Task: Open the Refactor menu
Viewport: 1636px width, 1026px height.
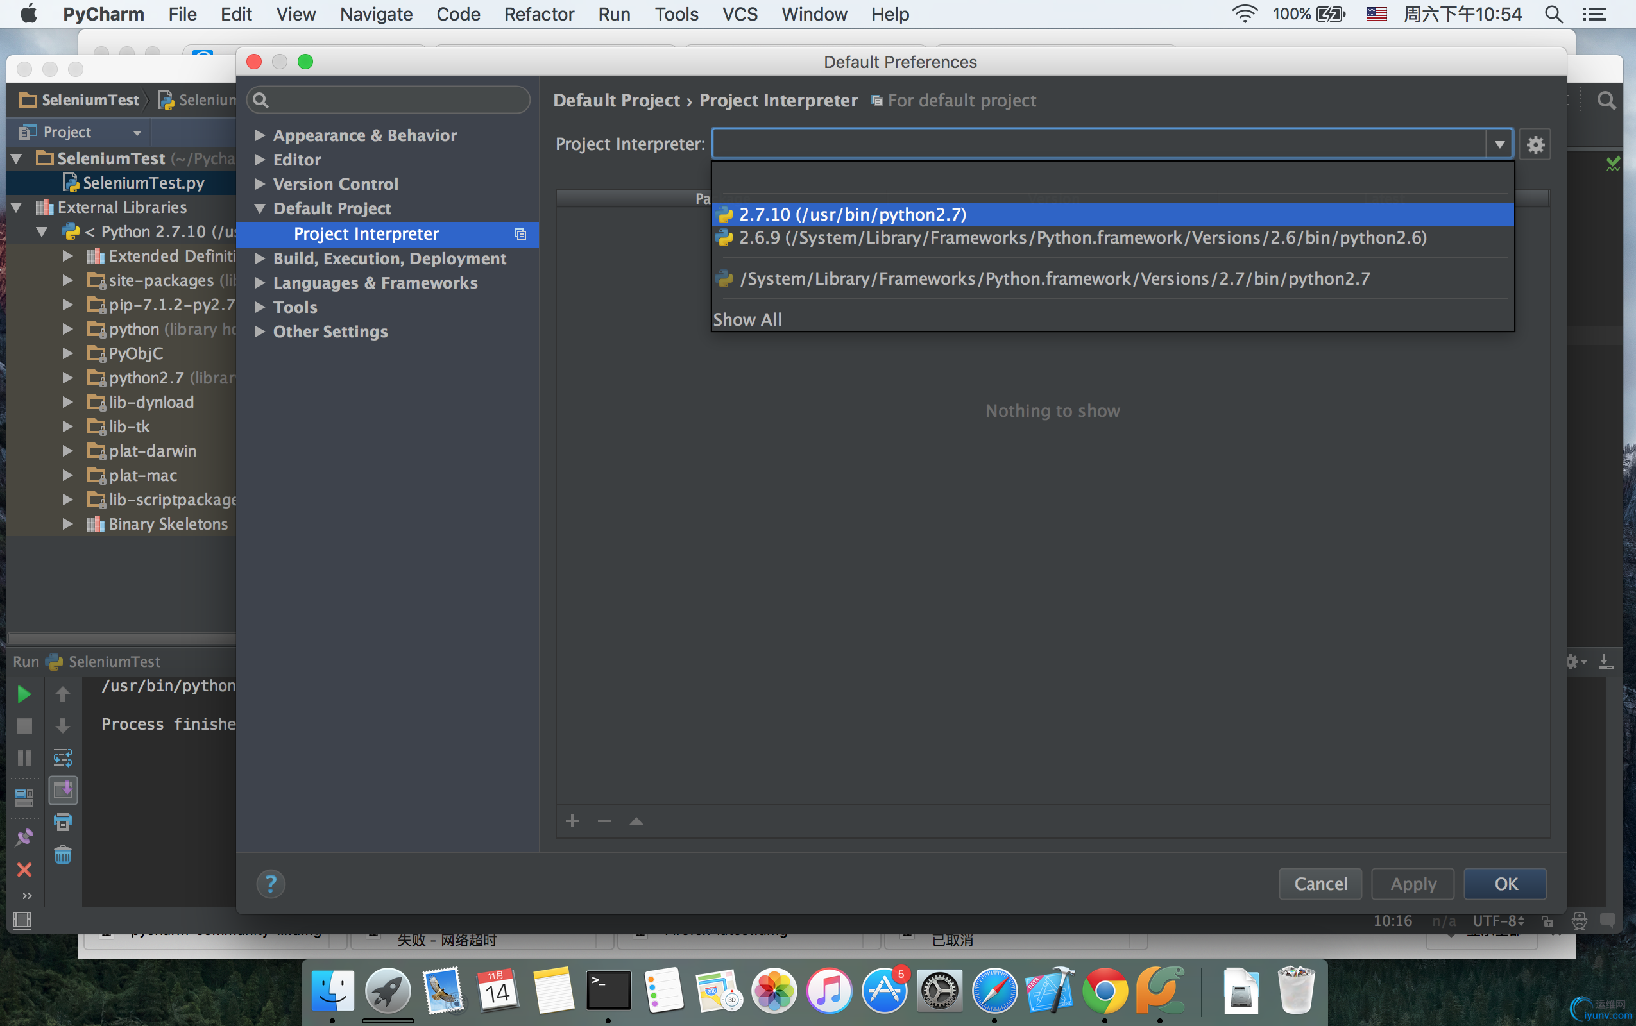Action: coord(538,13)
